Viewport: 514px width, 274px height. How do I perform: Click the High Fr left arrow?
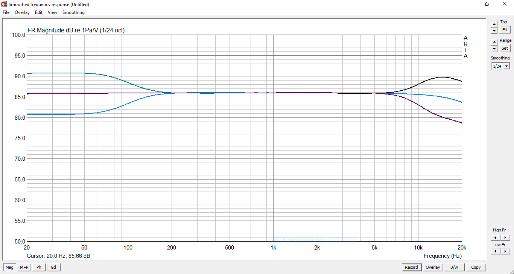point(495,237)
